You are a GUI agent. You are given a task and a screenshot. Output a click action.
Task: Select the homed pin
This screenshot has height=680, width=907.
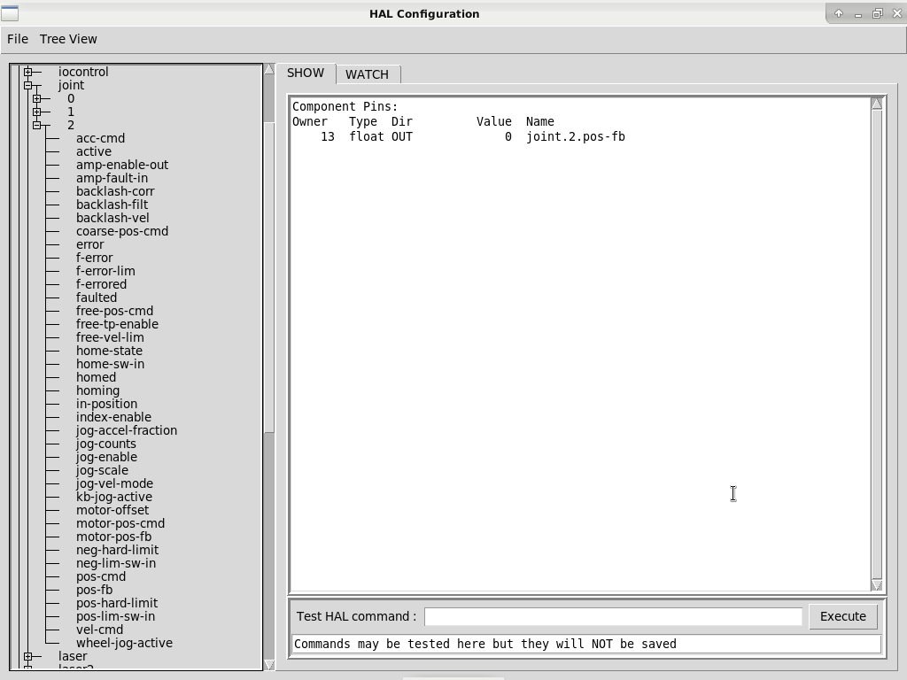click(96, 377)
